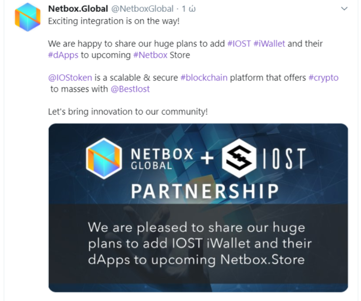
Task: Open the #blockchain hashtag
Action: 204,78
